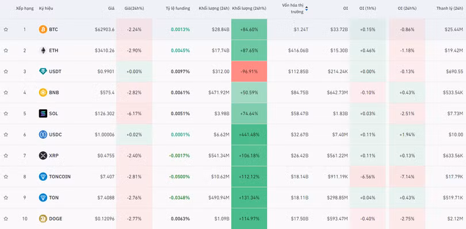Viewport: 466px width, 229px height.
Task: Click TON liquidation value $519.71K
Action: (453, 197)
